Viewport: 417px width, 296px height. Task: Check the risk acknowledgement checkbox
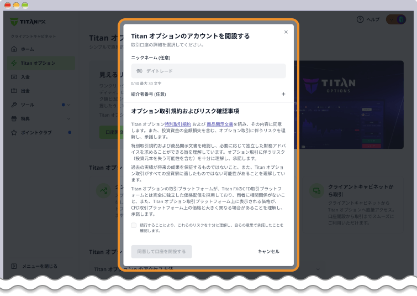pos(134,225)
